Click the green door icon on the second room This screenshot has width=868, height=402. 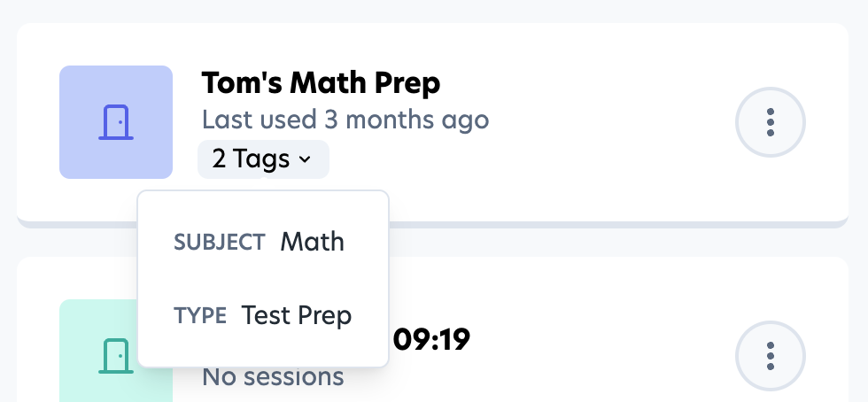coord(115,356)
